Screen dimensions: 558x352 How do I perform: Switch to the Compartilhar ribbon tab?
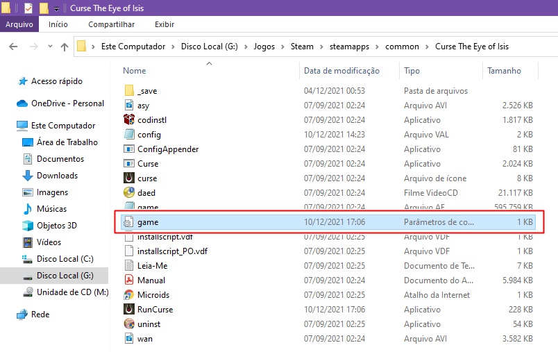[111, 24]
